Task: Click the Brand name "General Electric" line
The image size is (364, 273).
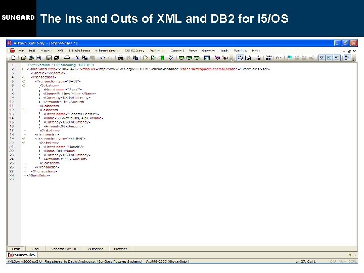Action: (x=71, y=114)
